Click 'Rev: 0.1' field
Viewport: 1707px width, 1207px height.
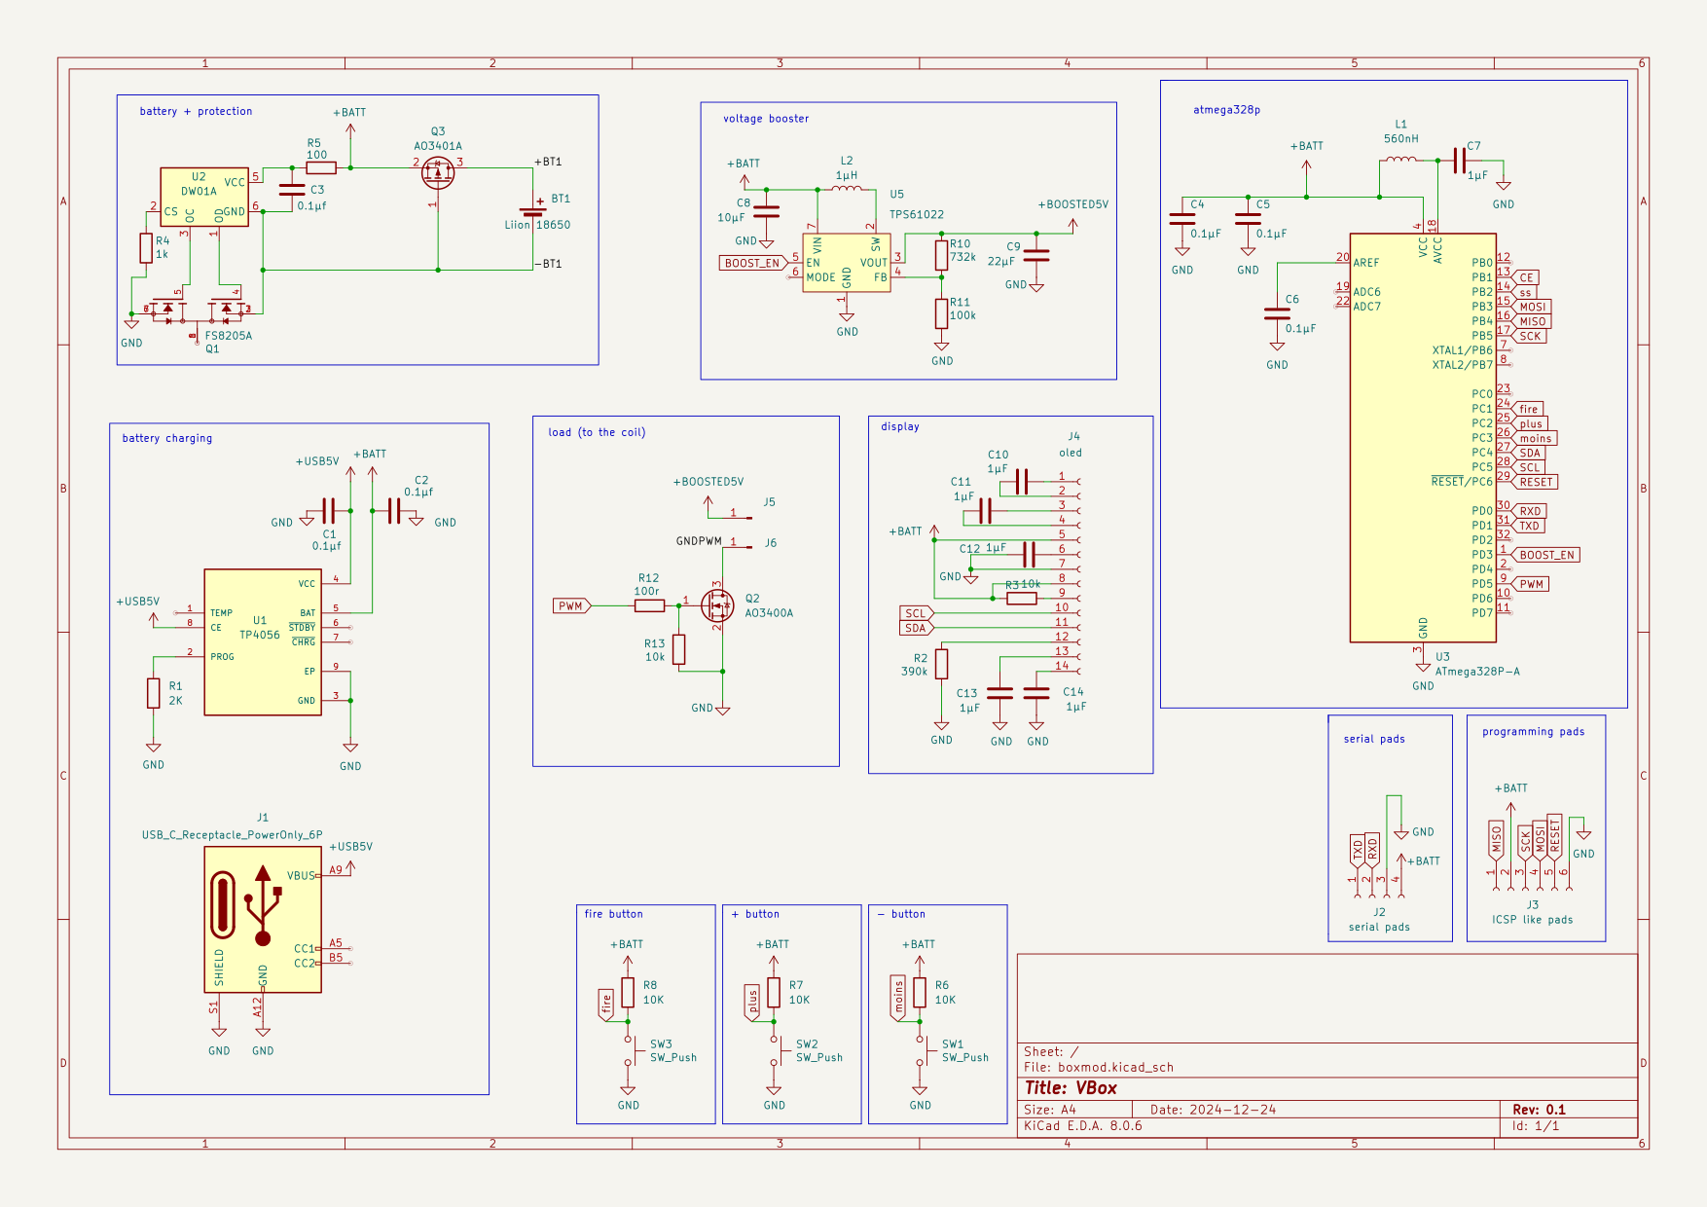coord(1539,1110)
